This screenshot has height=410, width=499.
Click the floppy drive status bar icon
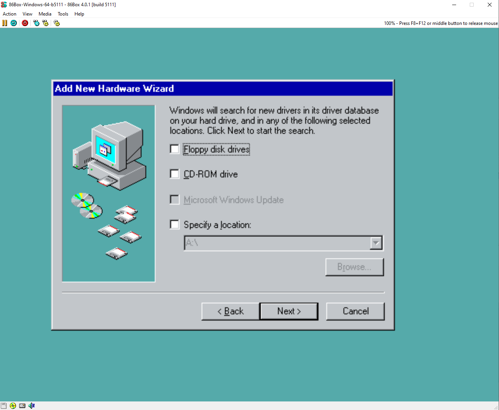4,406
